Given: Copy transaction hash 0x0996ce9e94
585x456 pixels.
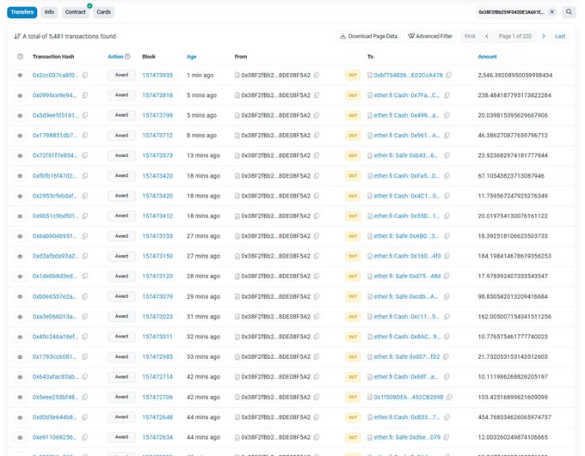Looking at the screenshot, I should 85,95.
